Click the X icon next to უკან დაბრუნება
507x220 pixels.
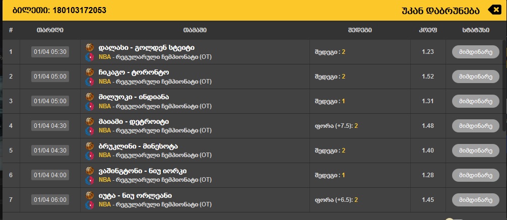[495, 10]
